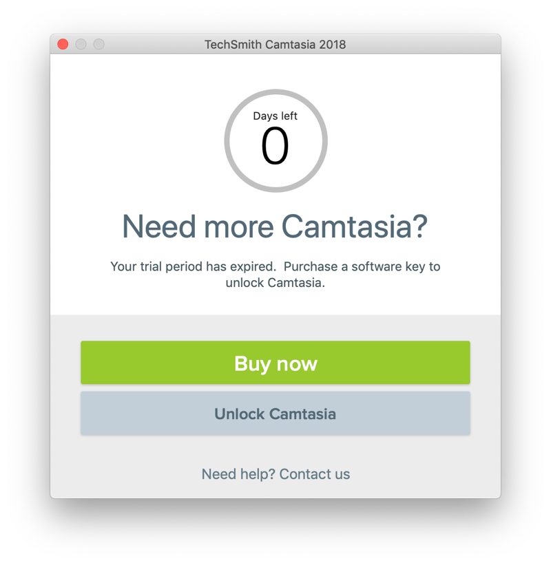
Task: Click the Days left label inside the circle
Action: 275,116
